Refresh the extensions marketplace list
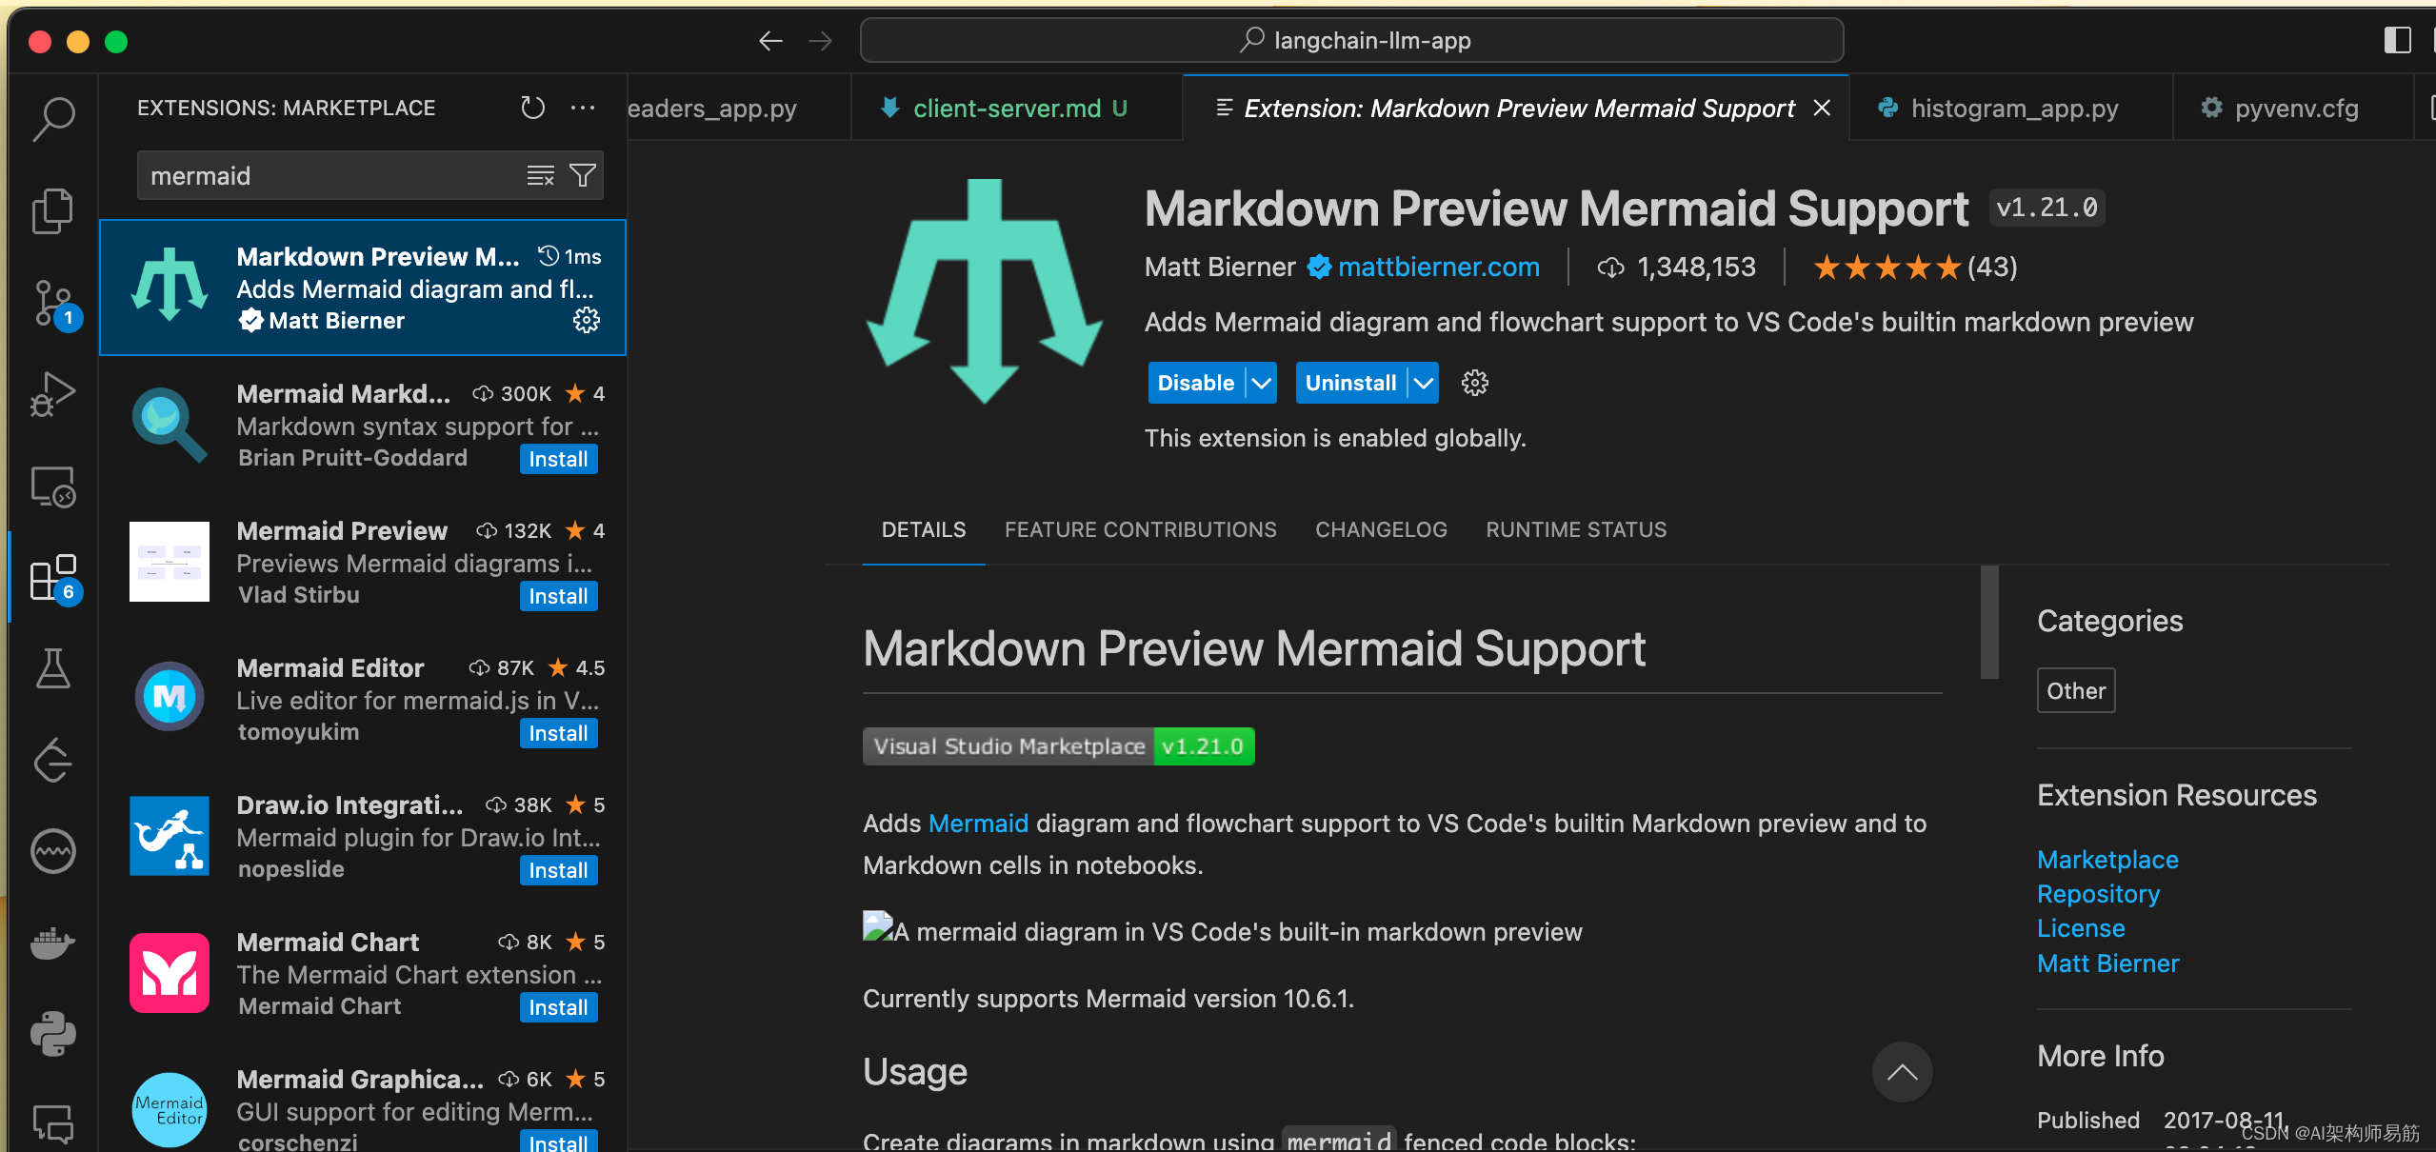Image resolution: width=2436 pixels, height=1152 pixels. pyautogui.click(x=533, y=108)
